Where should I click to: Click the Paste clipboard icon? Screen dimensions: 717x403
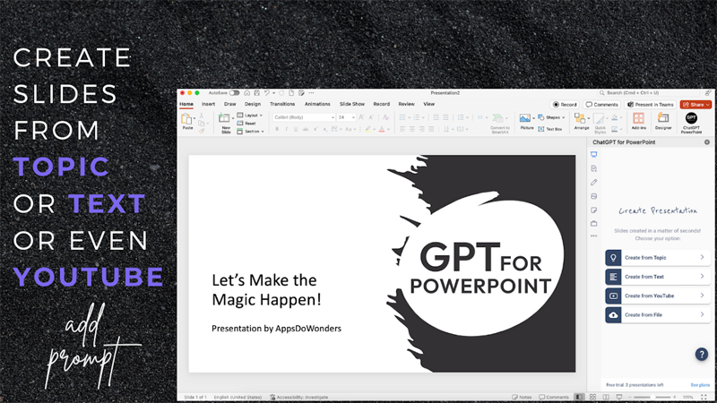187,119
